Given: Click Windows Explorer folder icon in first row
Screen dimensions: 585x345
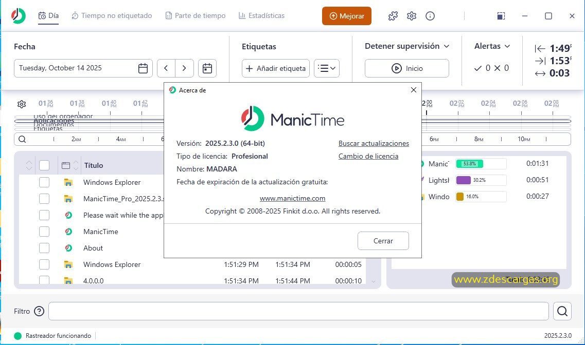Looking at the screenshot, I should (x=68, y=182).
